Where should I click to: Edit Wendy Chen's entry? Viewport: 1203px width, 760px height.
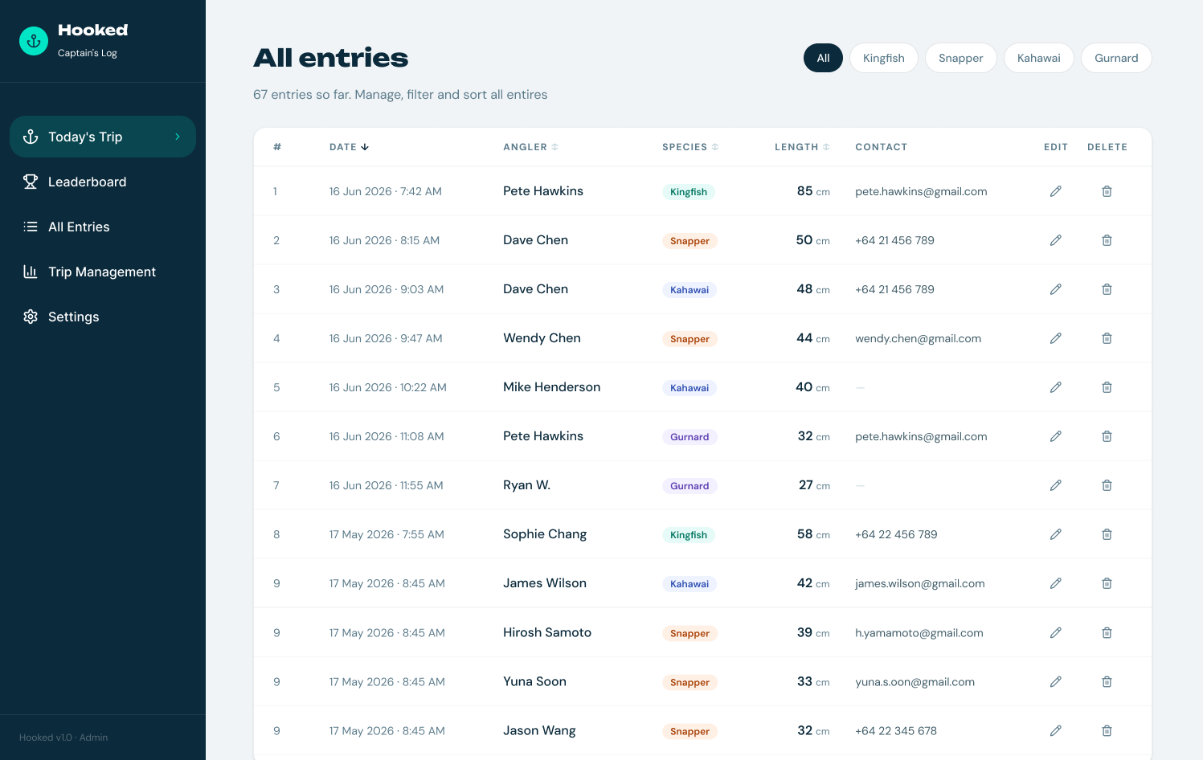click(x=1056, y=338)
